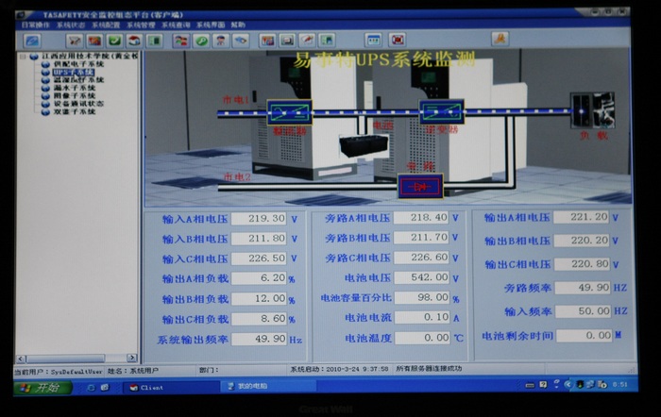Click the taskbar clock showing 8:51
The image size is (661, 417).
pyautogui.click(x=619, y=384)
